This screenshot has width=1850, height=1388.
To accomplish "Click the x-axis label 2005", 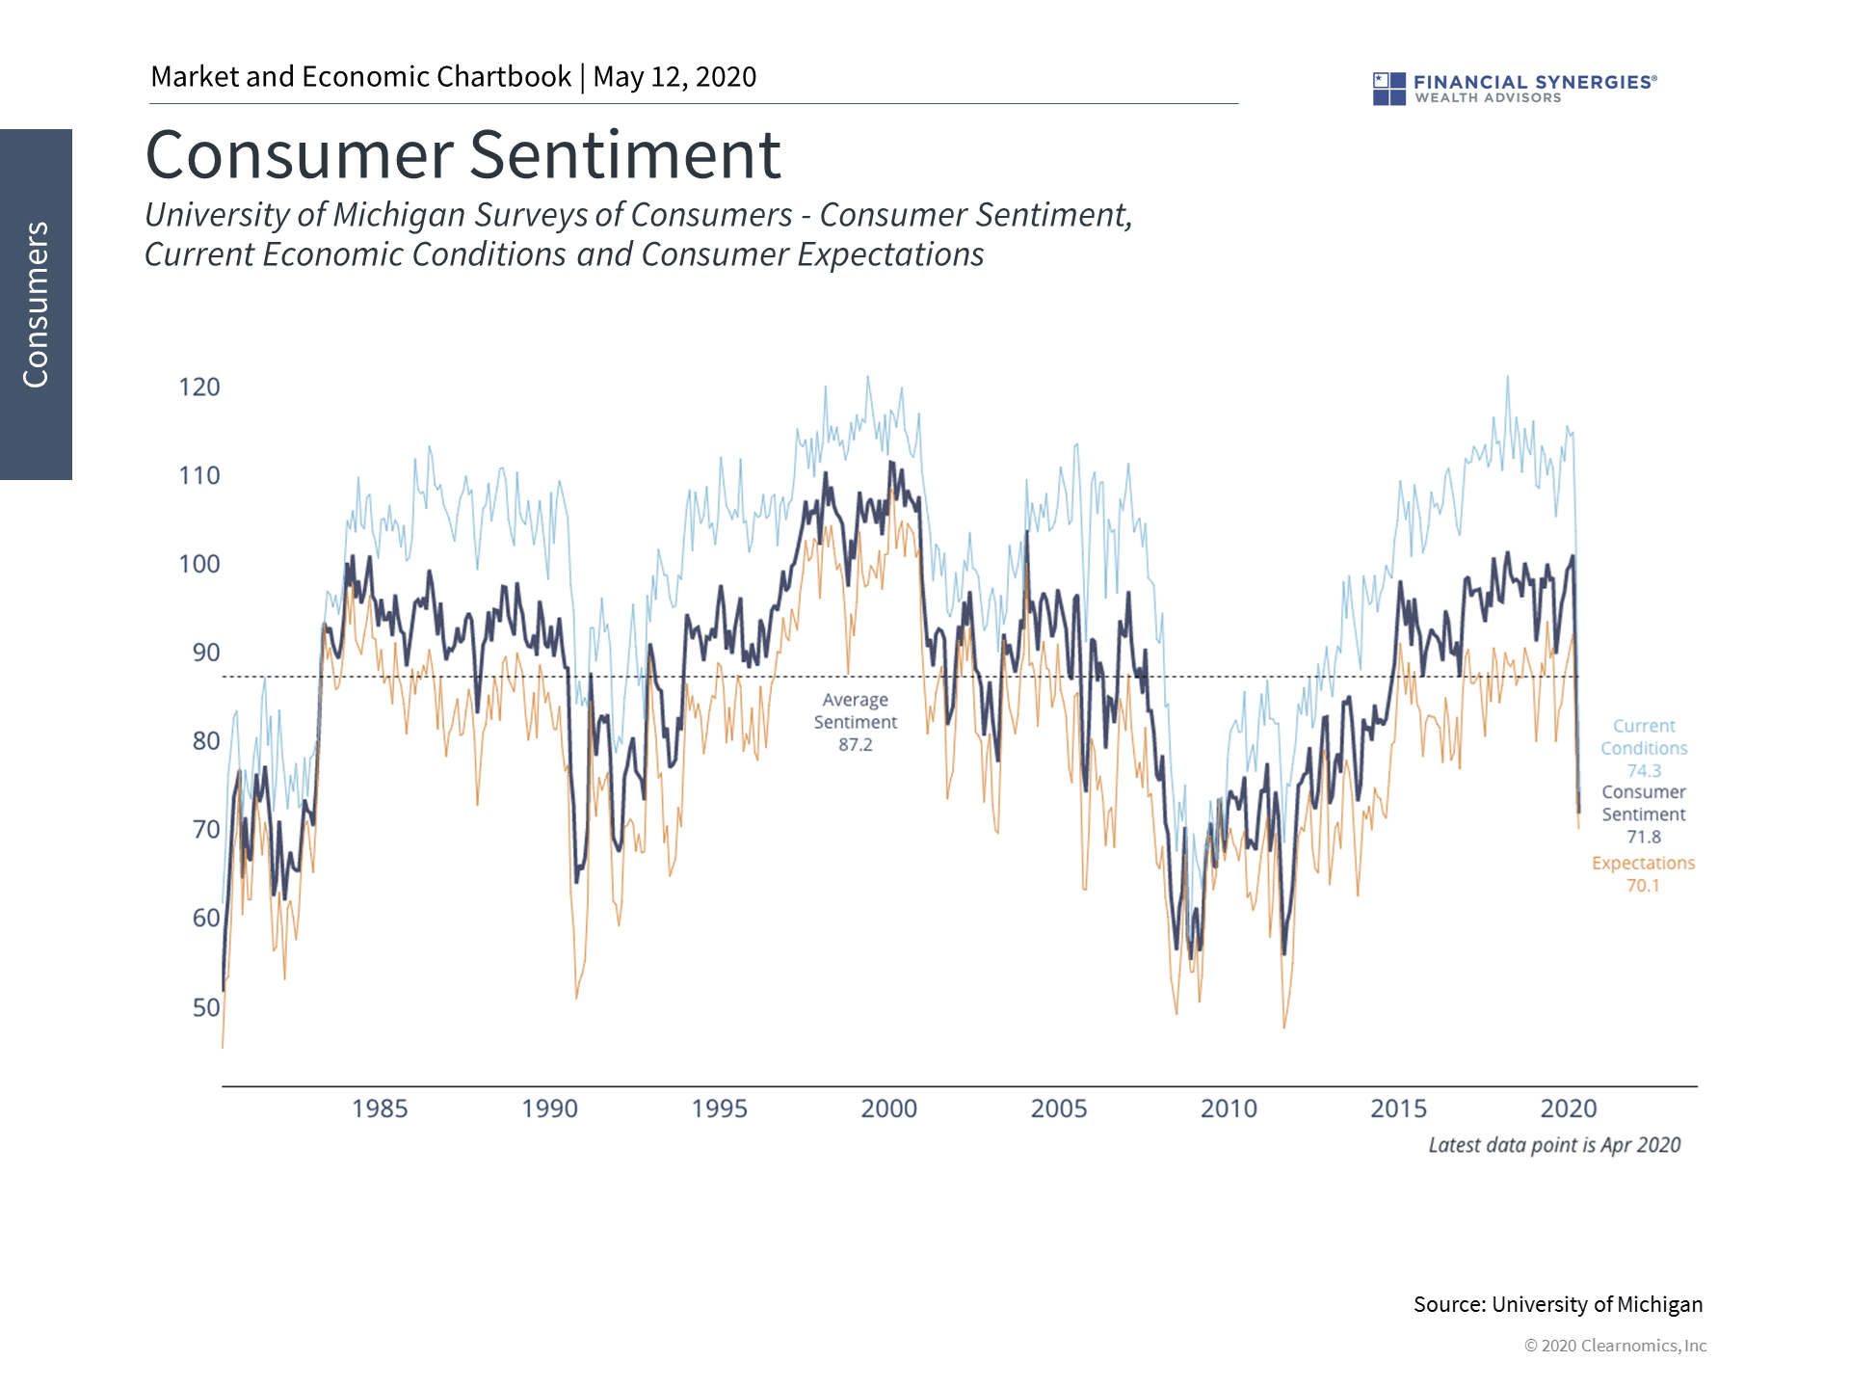I will (1059, 1108).
